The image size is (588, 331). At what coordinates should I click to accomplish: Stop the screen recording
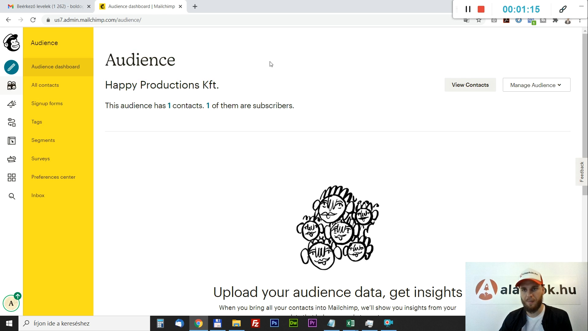(481, 9)
